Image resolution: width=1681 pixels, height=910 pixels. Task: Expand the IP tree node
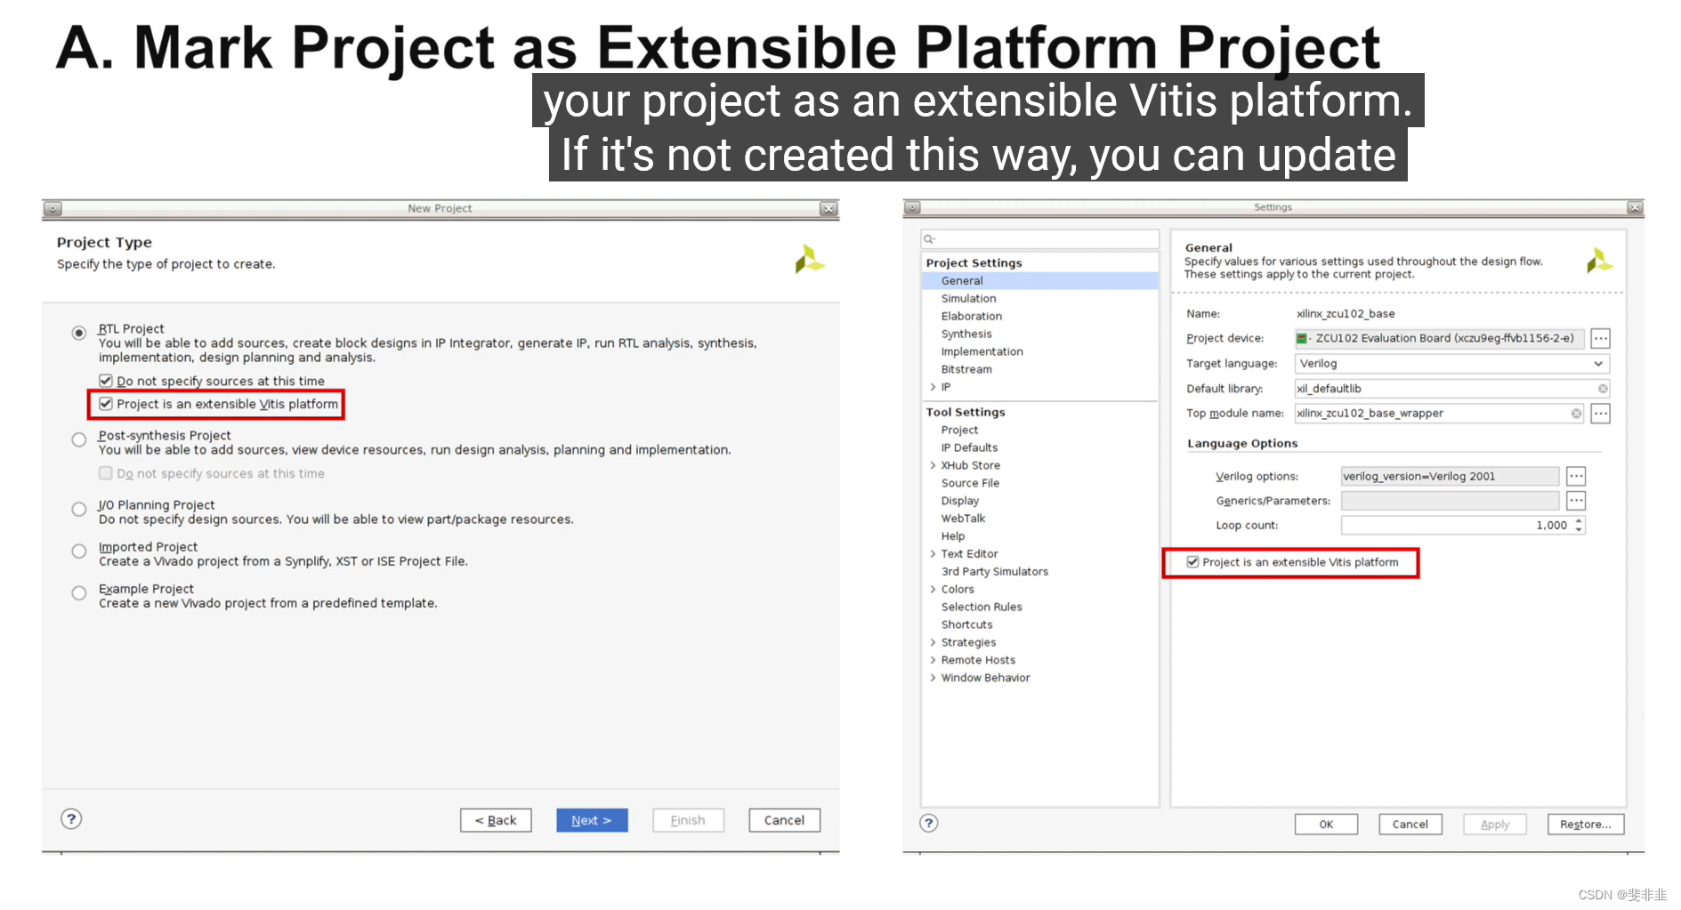(933, 387)
